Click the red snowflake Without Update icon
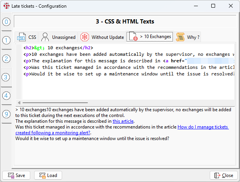Screen dimensions: 240x182 84,37
